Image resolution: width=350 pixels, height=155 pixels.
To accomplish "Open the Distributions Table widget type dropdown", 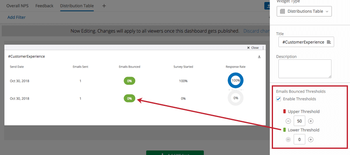I will pyautogui.click(x=304, y=11).
